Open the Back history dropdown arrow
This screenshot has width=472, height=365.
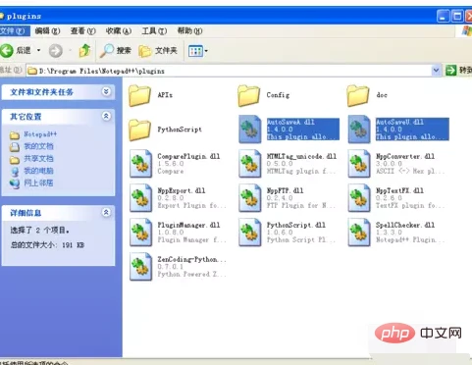point(38,50)
